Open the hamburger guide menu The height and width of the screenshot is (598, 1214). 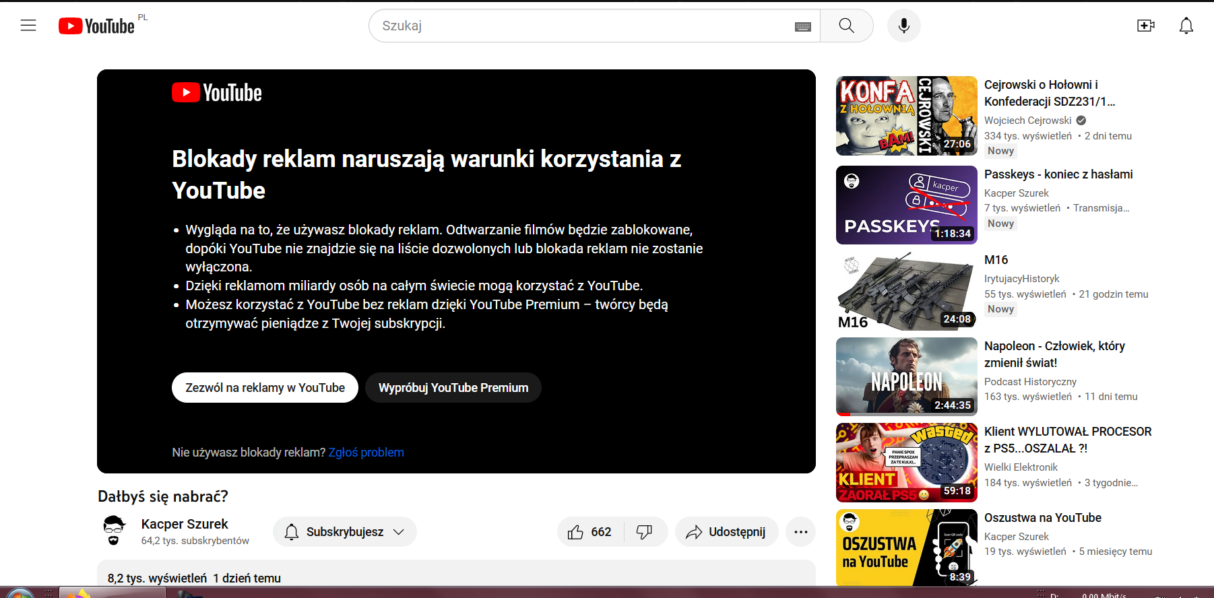click(28, 26)
